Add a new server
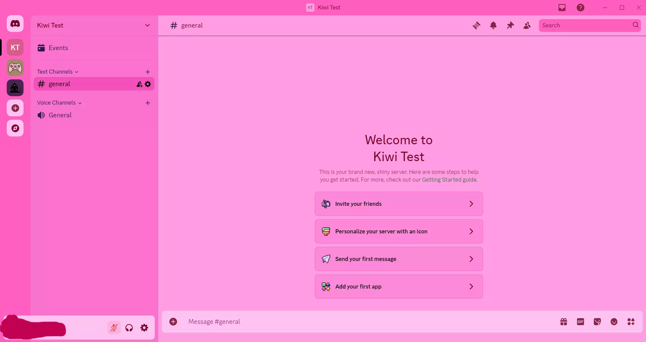Image resolution: width=646 pixels, height=342 pixels. (15, 108)
